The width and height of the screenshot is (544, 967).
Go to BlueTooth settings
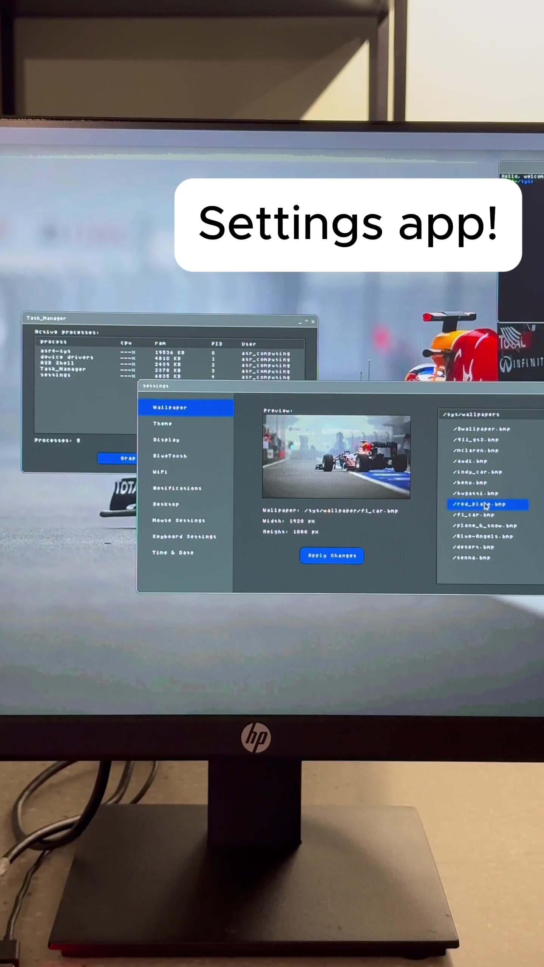tap(170, 456)
